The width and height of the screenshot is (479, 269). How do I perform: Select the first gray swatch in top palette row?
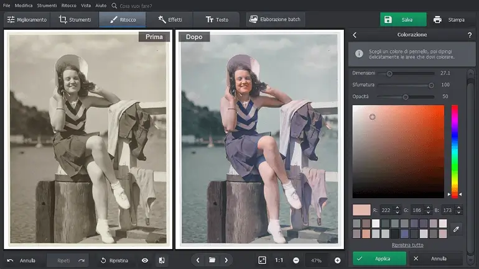[x=356, y=223]
